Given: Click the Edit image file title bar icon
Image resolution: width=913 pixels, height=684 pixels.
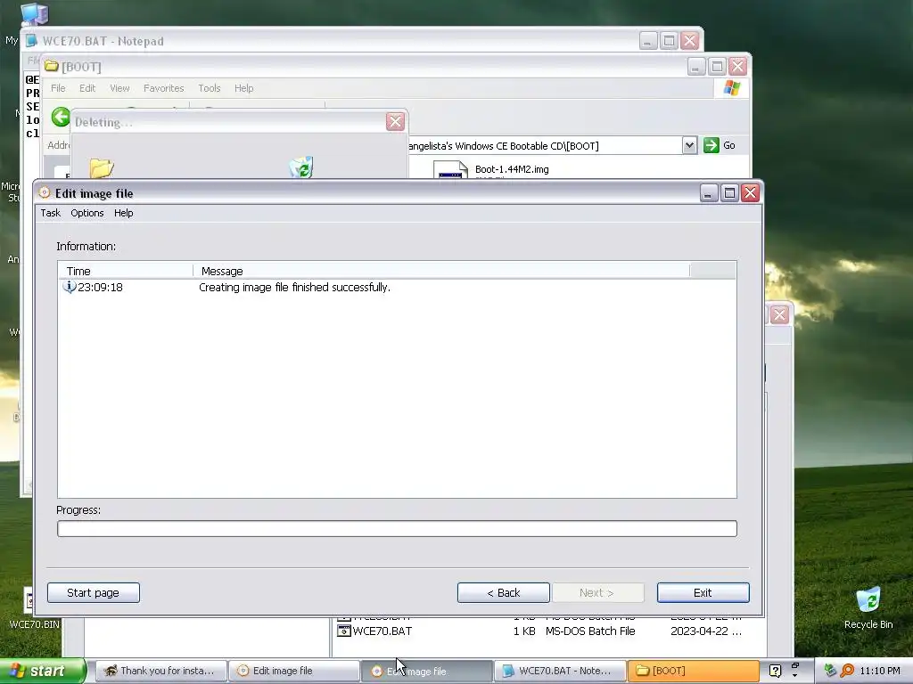Looking at the screenshot, I should [x=45, y=192].
